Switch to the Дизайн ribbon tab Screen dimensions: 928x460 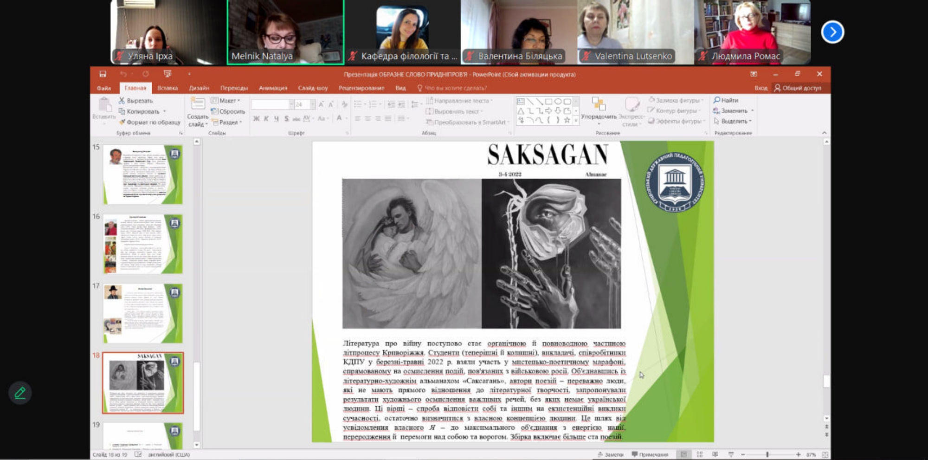[x=199, y=88]
